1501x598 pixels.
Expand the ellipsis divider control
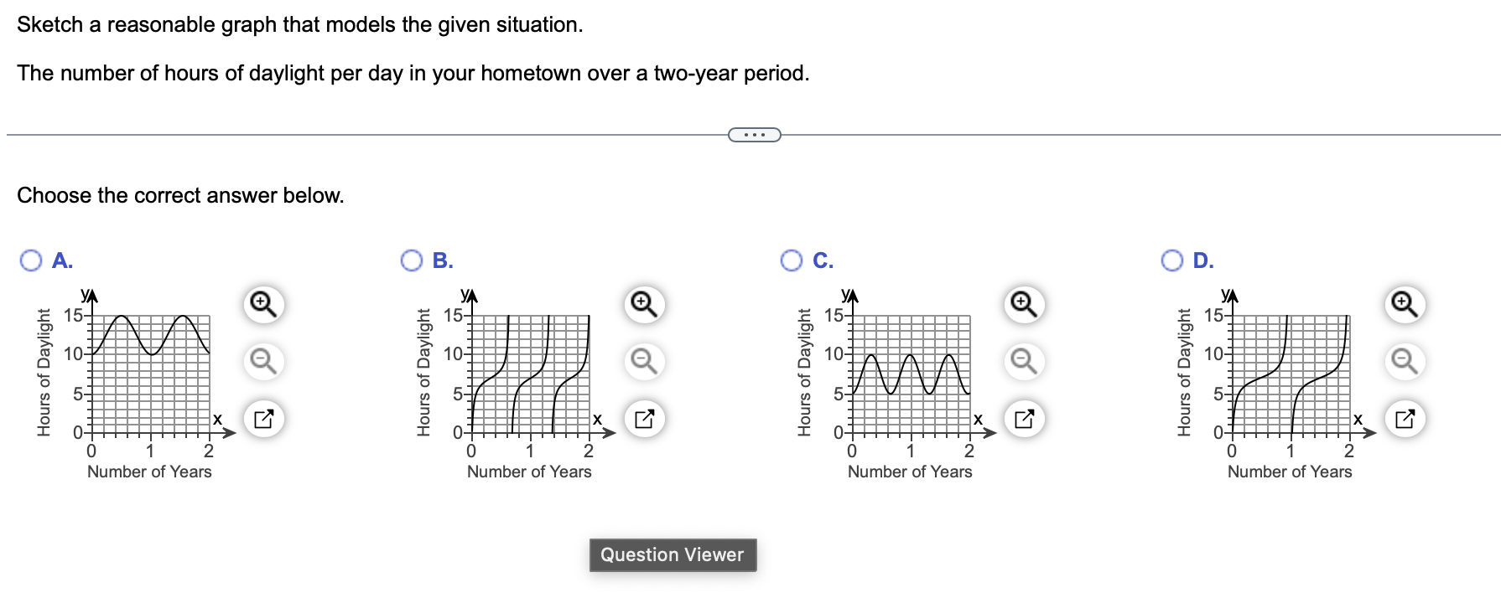click(x=754, y=134)
